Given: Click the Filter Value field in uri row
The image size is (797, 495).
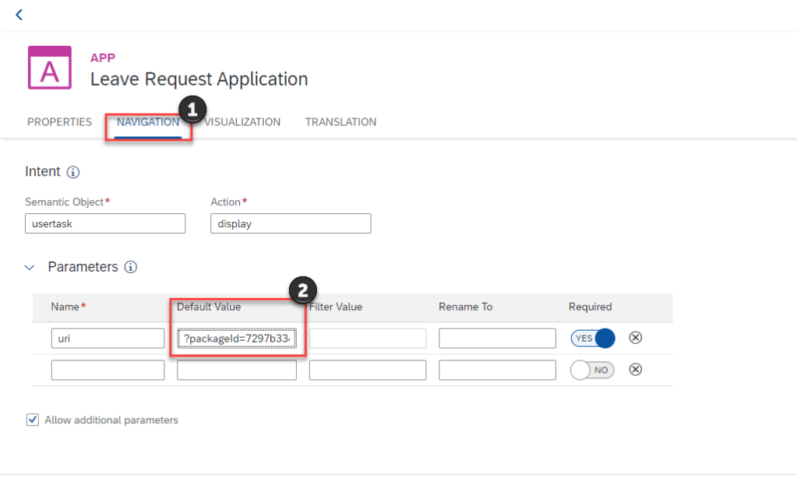Looking at the screenshot, I should 368,339.
